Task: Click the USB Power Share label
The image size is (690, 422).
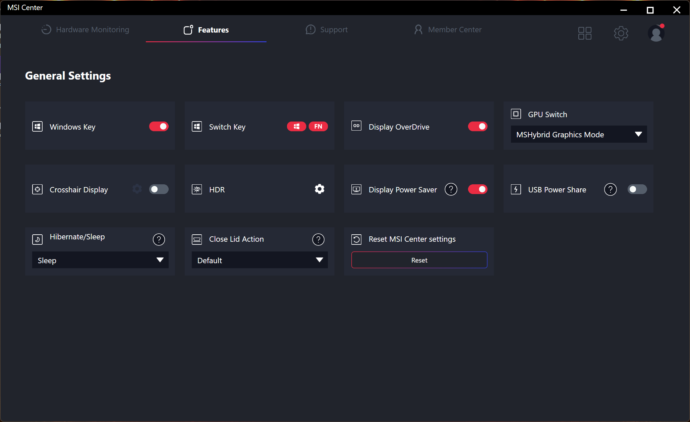Action: pos(557,190)
